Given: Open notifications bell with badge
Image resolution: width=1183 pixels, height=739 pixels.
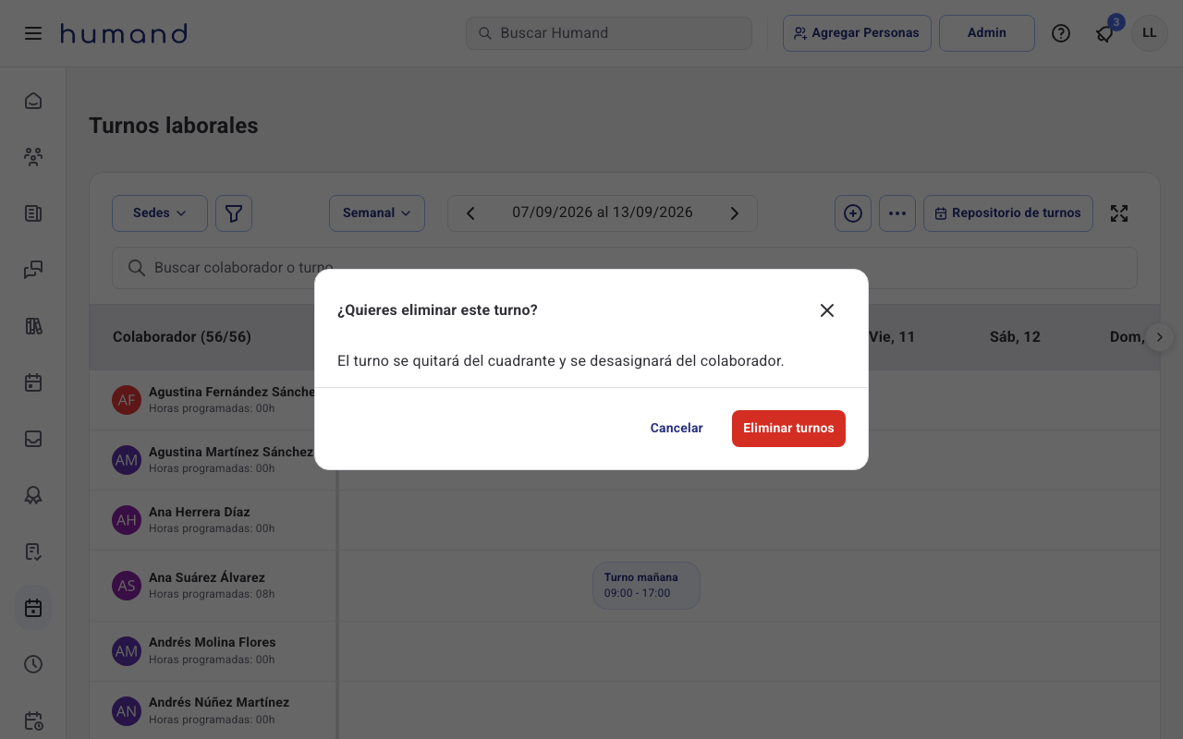Looking at the screenshot, I should (x=1104, y=33).
